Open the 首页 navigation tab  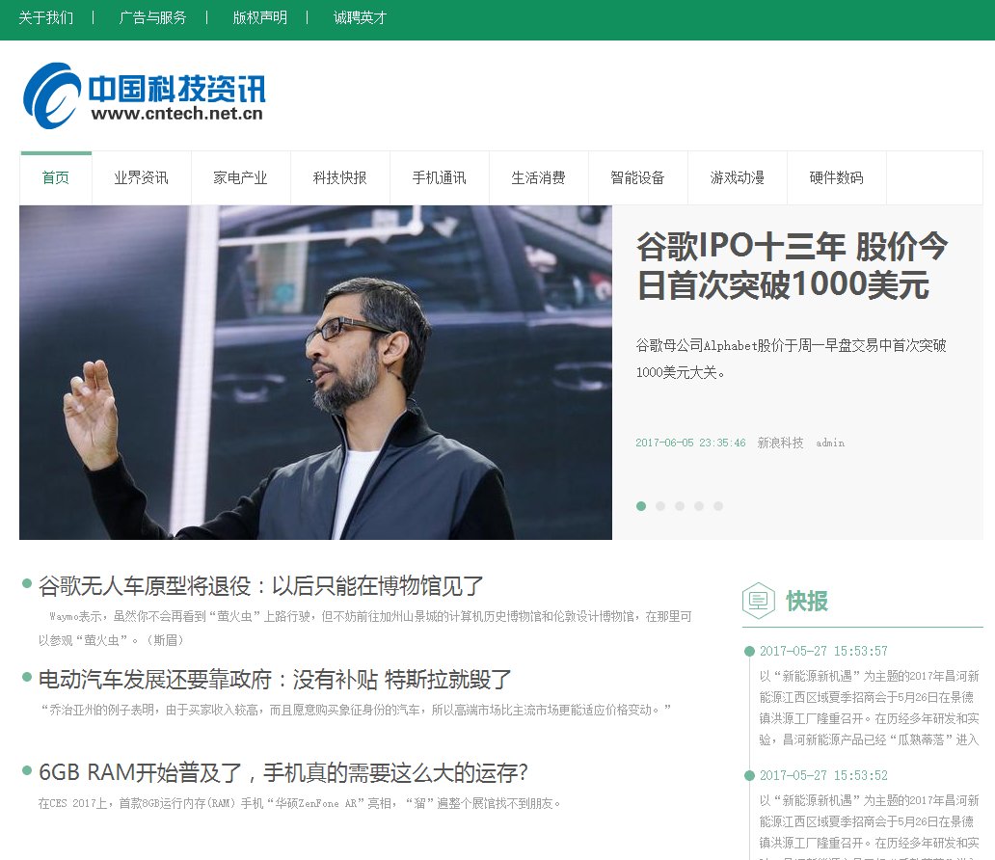[x=56, y=178]
